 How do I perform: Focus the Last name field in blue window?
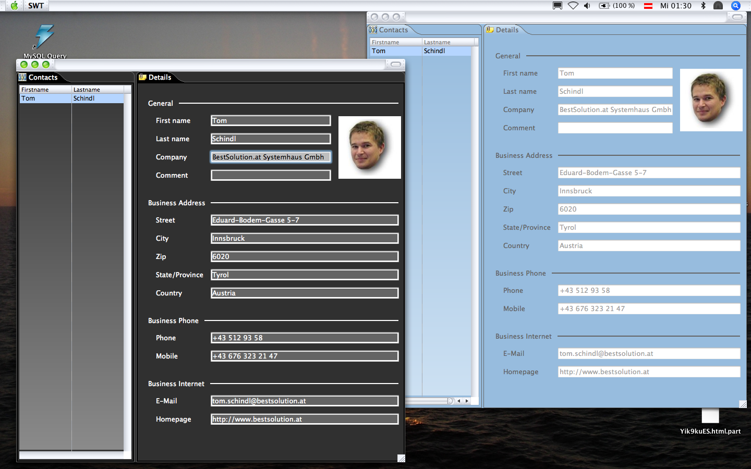(x=615, y=92)
